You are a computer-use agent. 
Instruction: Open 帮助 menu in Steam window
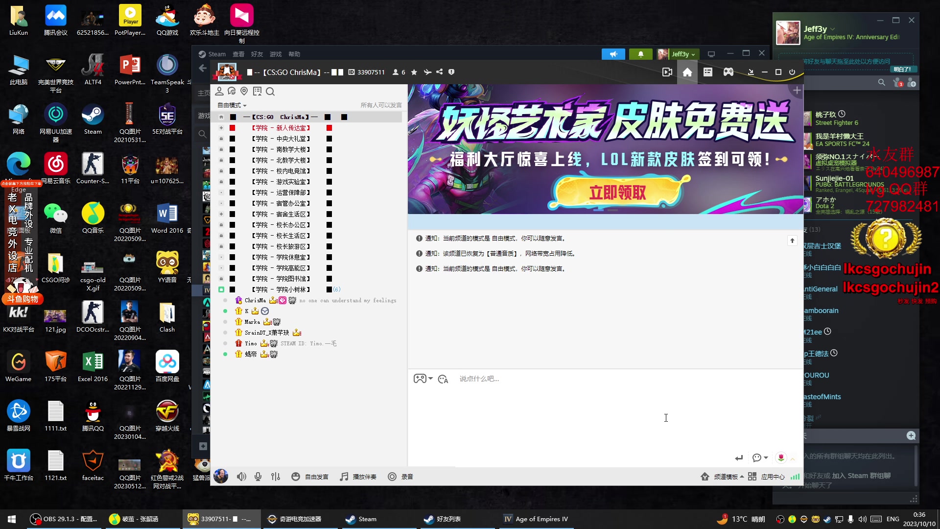pos(294,54)
